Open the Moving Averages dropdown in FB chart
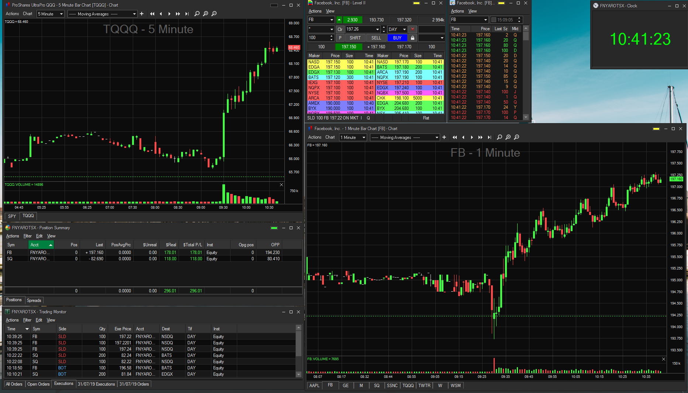688x393 pixels. [x=405, y=138]
